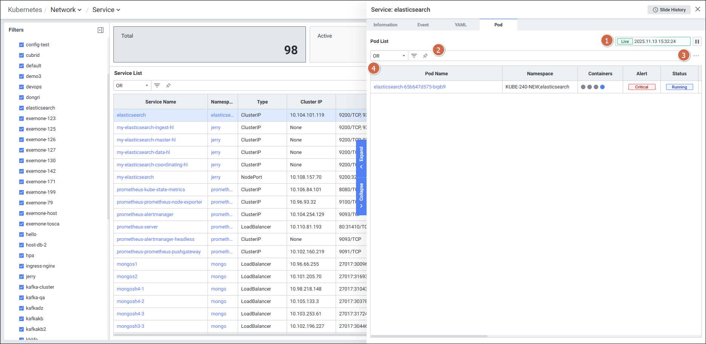Click the Pod List filter input field
The height and width of the screenshot is (344, 706).
click(x=554, y=56)
